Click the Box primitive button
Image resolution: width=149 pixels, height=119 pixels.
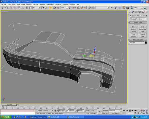click(133, 27)
